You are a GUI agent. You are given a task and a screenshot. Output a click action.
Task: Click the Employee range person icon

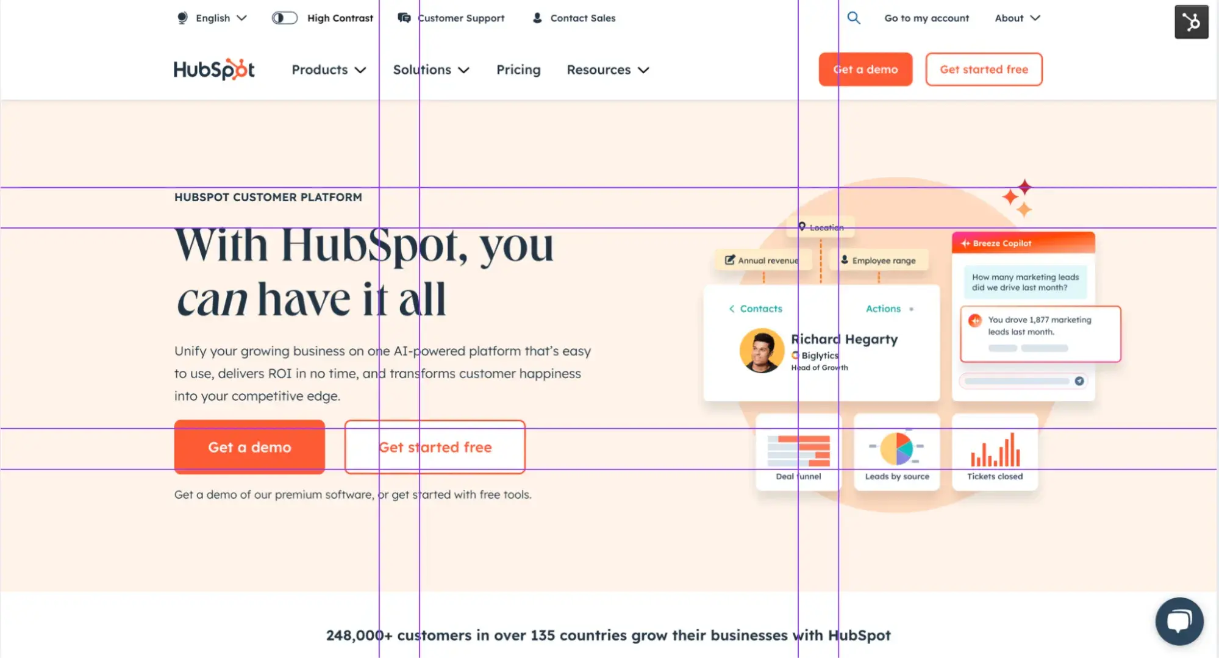844,260
